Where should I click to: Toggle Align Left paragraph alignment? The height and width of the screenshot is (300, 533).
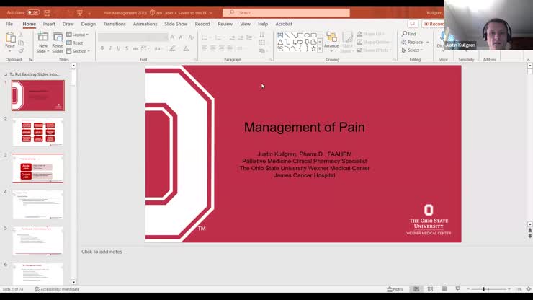205,49
